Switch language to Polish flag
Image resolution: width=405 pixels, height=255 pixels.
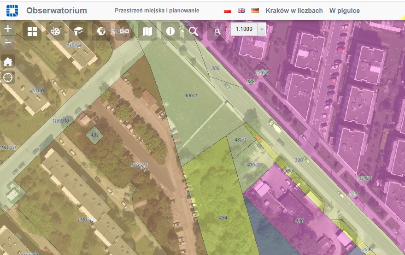(x=227, y=11)
